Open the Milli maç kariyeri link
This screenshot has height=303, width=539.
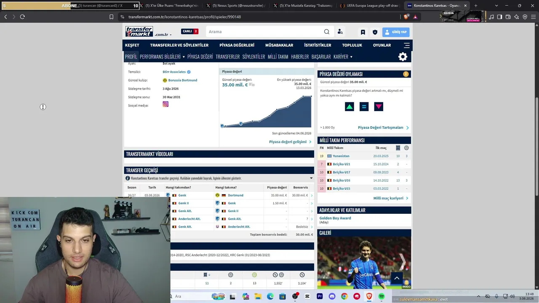tap(391, 198)
